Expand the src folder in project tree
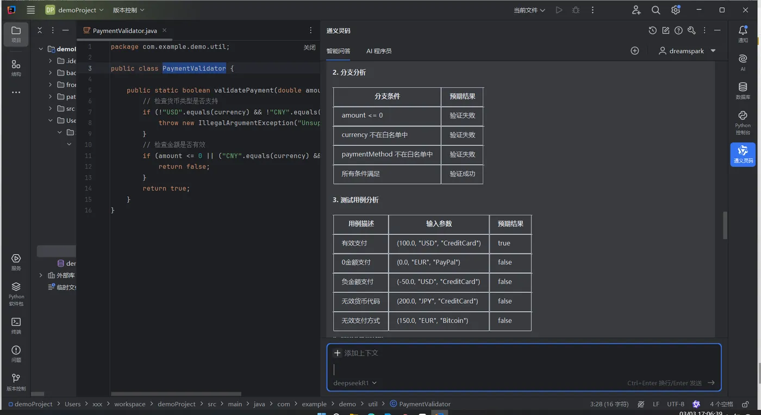The height and width of the screenshot is (415, 761). [x=51, y=109]
